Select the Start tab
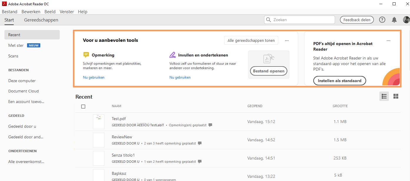 coord(9,20)
